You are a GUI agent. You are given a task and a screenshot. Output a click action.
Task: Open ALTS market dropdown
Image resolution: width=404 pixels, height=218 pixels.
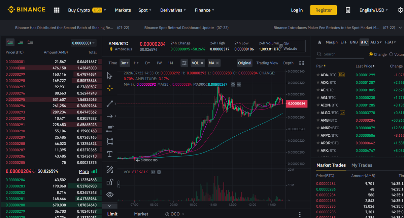tap(376, 42)
